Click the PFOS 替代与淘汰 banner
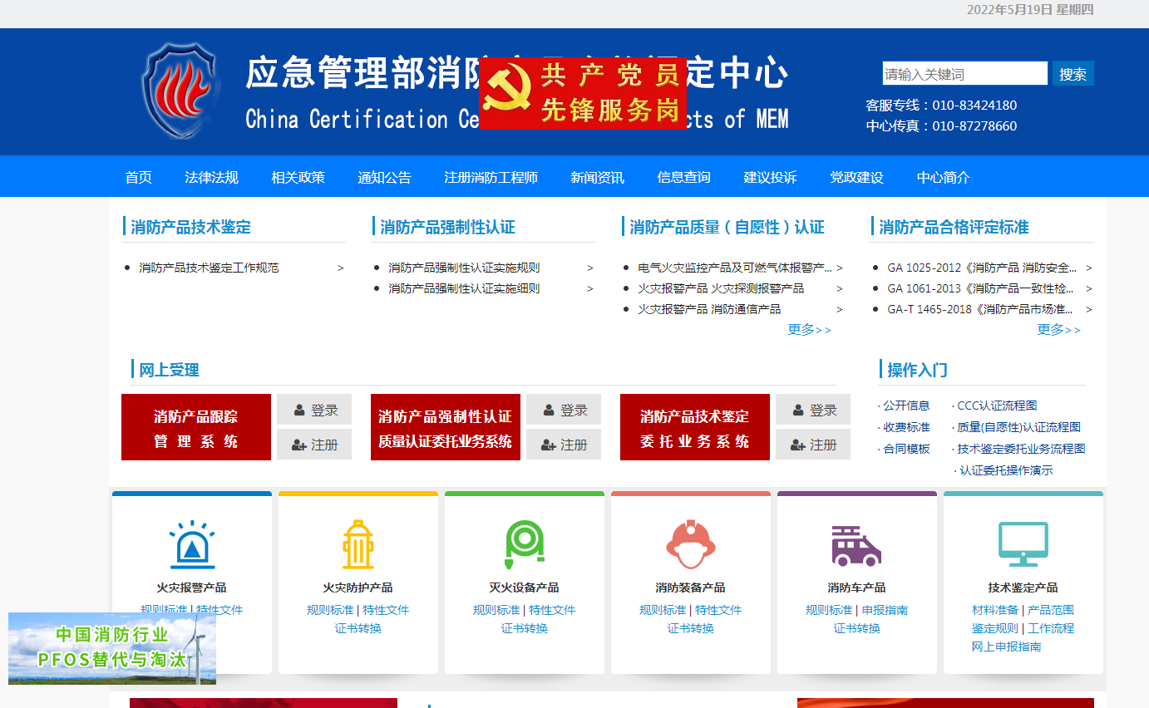 pos(111,648)
